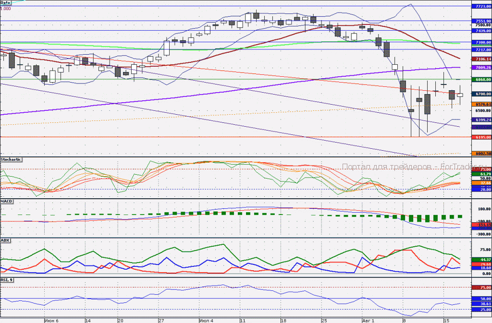Click the orange 6576.61 price tag
Image resolution: width=492 pixels, height=323 pixels.
click(481, 104)
